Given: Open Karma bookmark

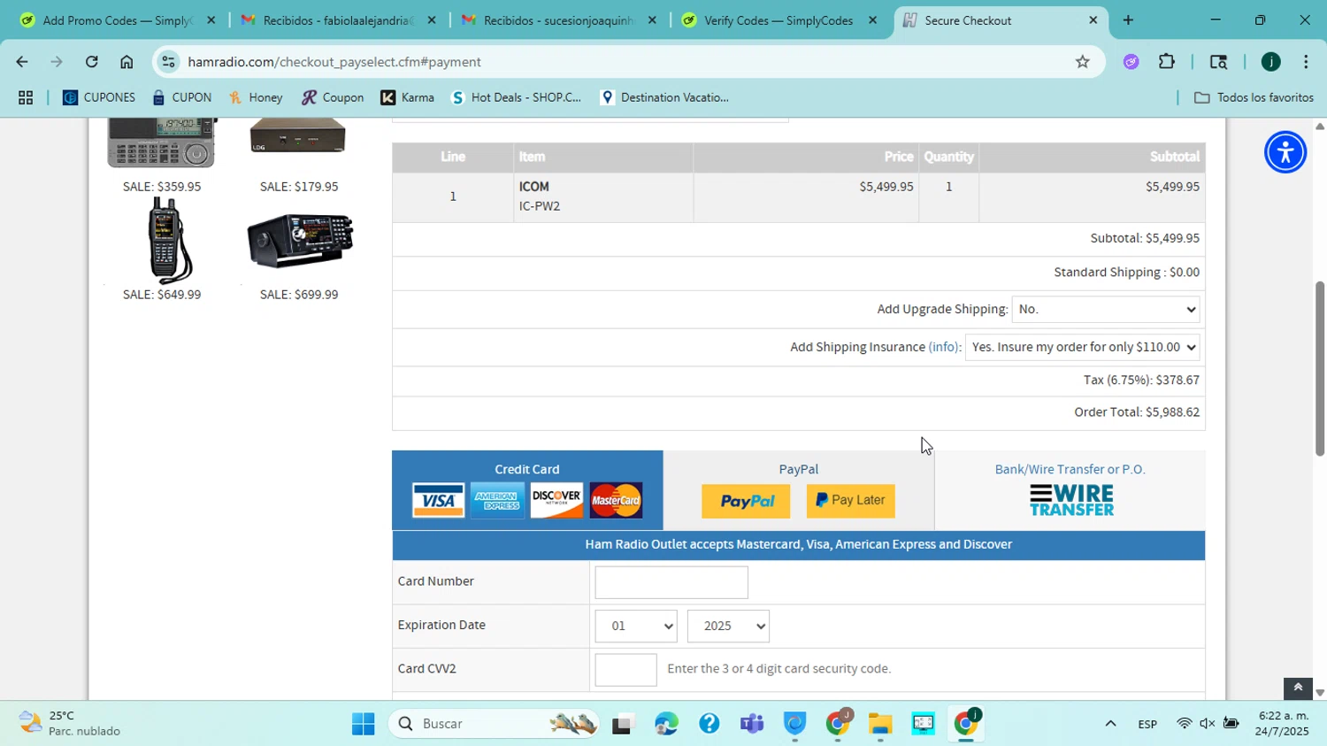Looking at the screenshot, I should (x=408, y=97).
